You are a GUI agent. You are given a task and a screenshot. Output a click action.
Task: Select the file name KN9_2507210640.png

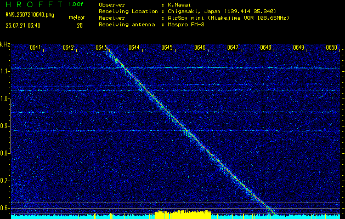point(30,15)
